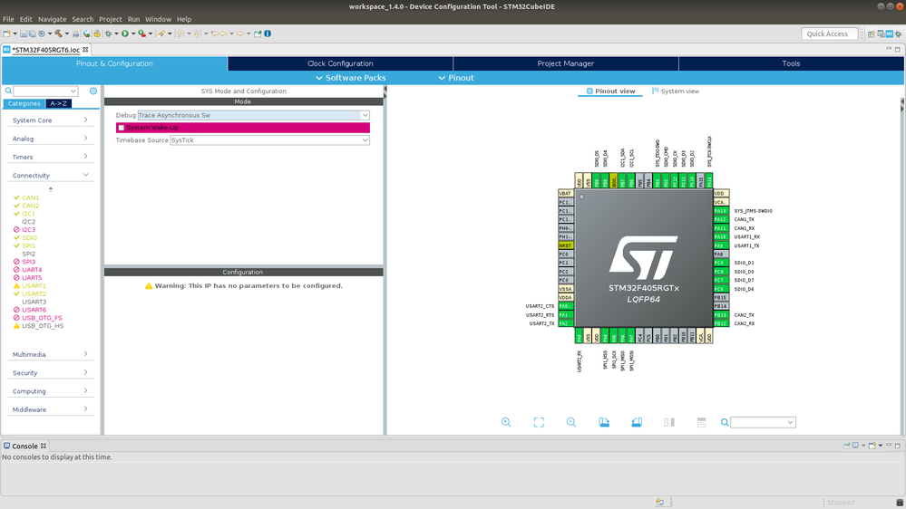Expand the Analog category
Screen dimensions: 906x509
pos(50,139)
